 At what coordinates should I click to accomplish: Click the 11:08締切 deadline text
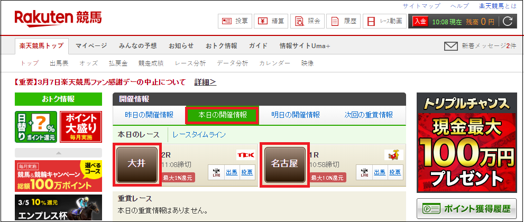(176, 164)
